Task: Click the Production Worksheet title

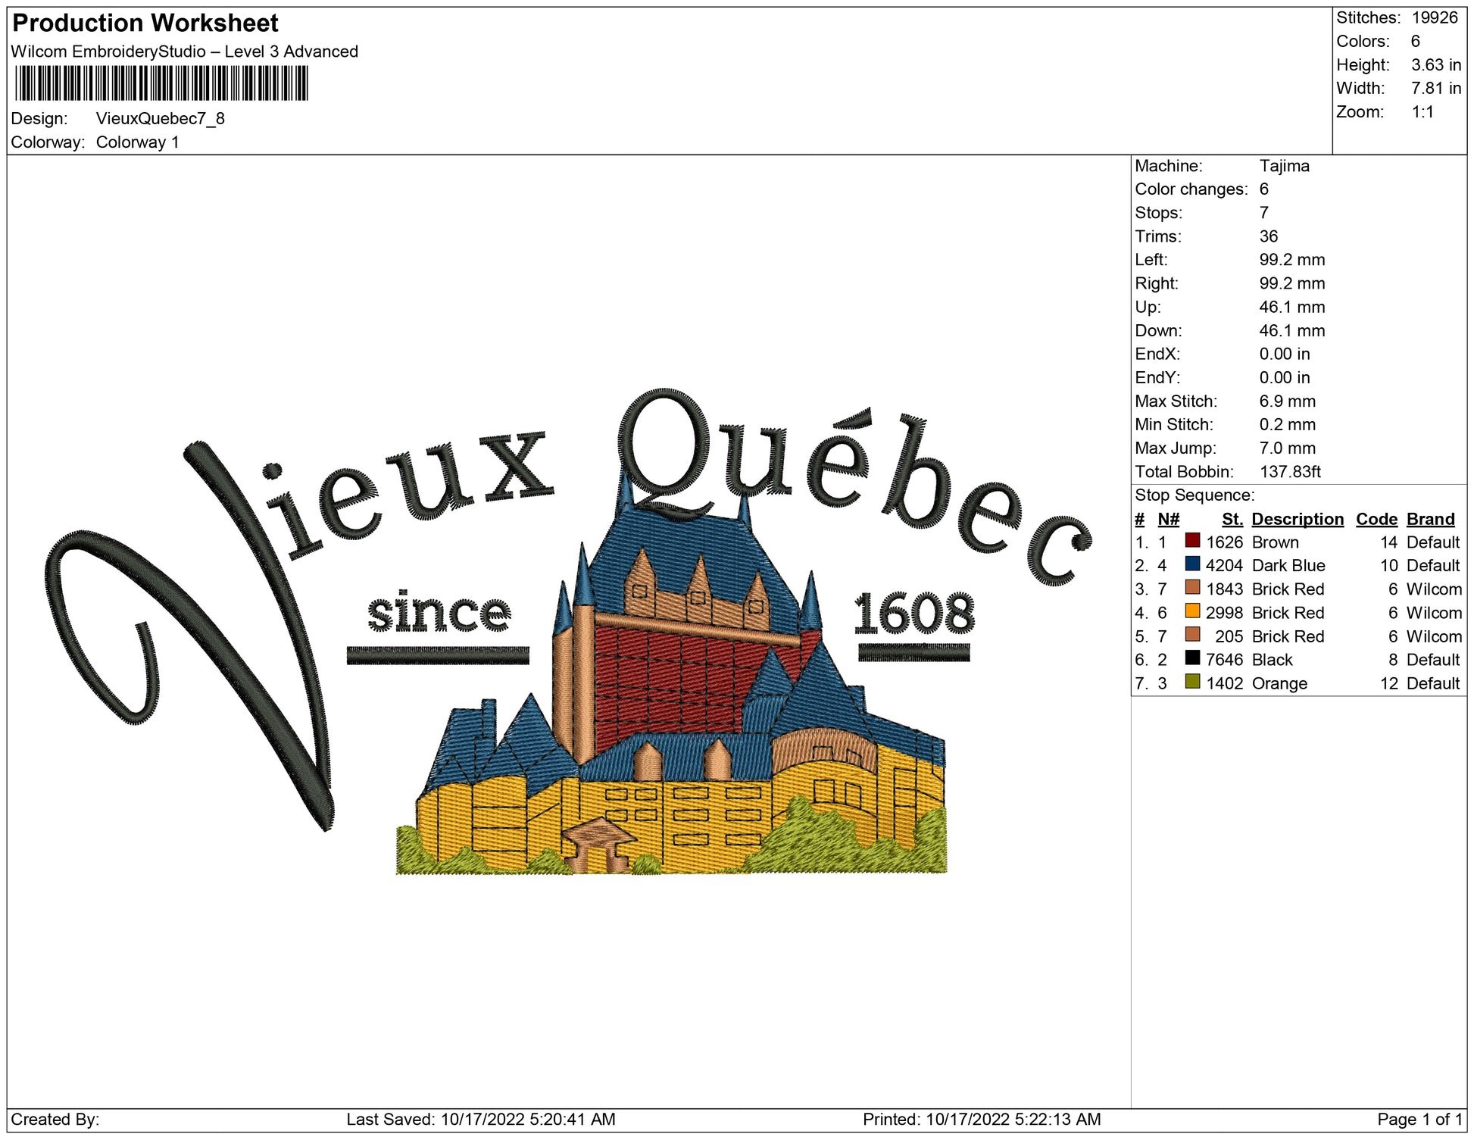Action: click(x=145, y=23)
